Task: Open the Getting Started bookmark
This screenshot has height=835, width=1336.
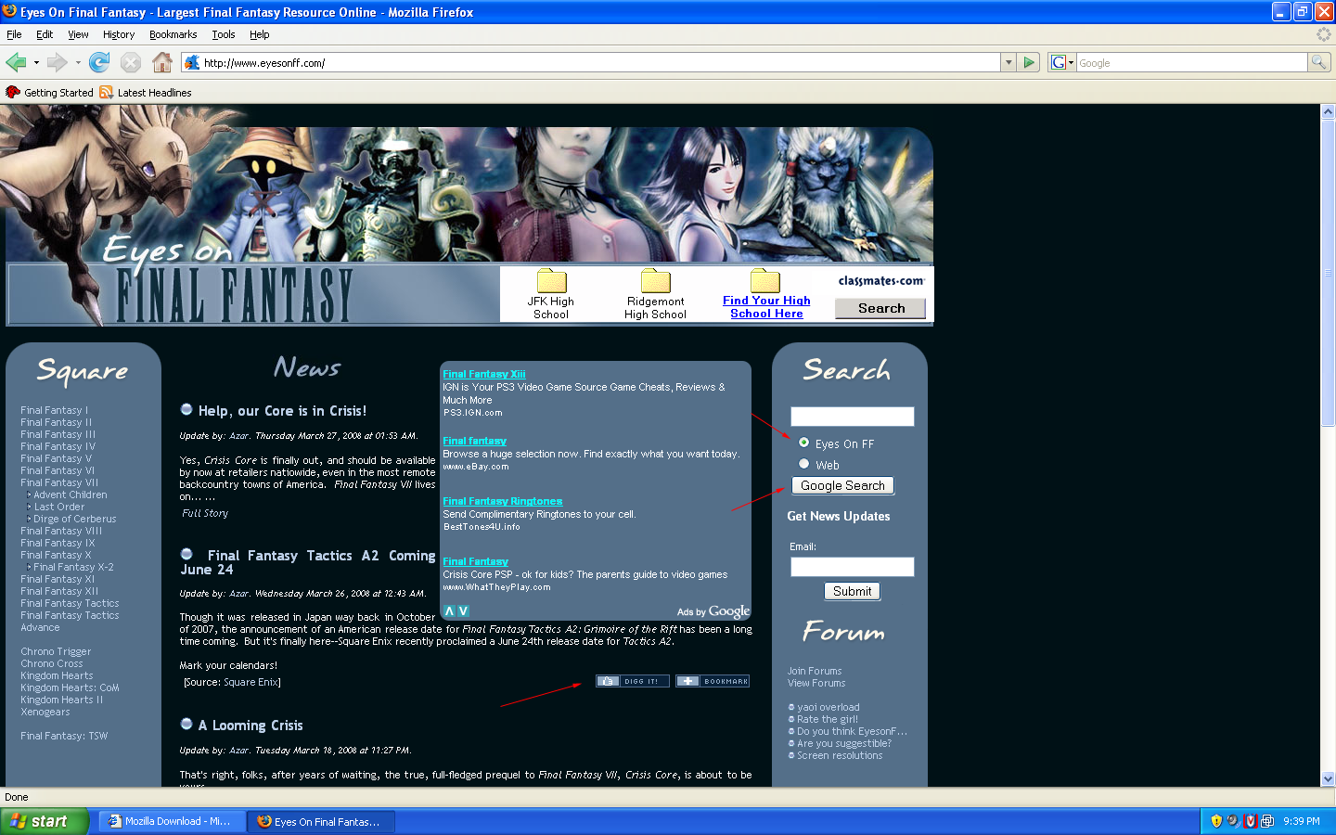Action: pos(50,93)
